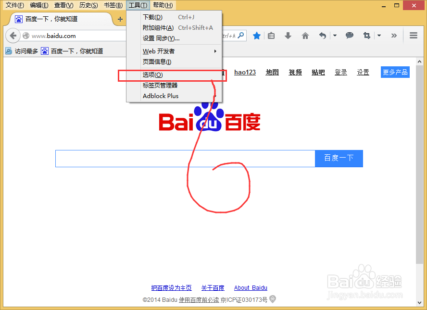This screenshot has width=427, height=310.
Task: Click the scrollbar down arrow
Action: (x=419, y=303)
